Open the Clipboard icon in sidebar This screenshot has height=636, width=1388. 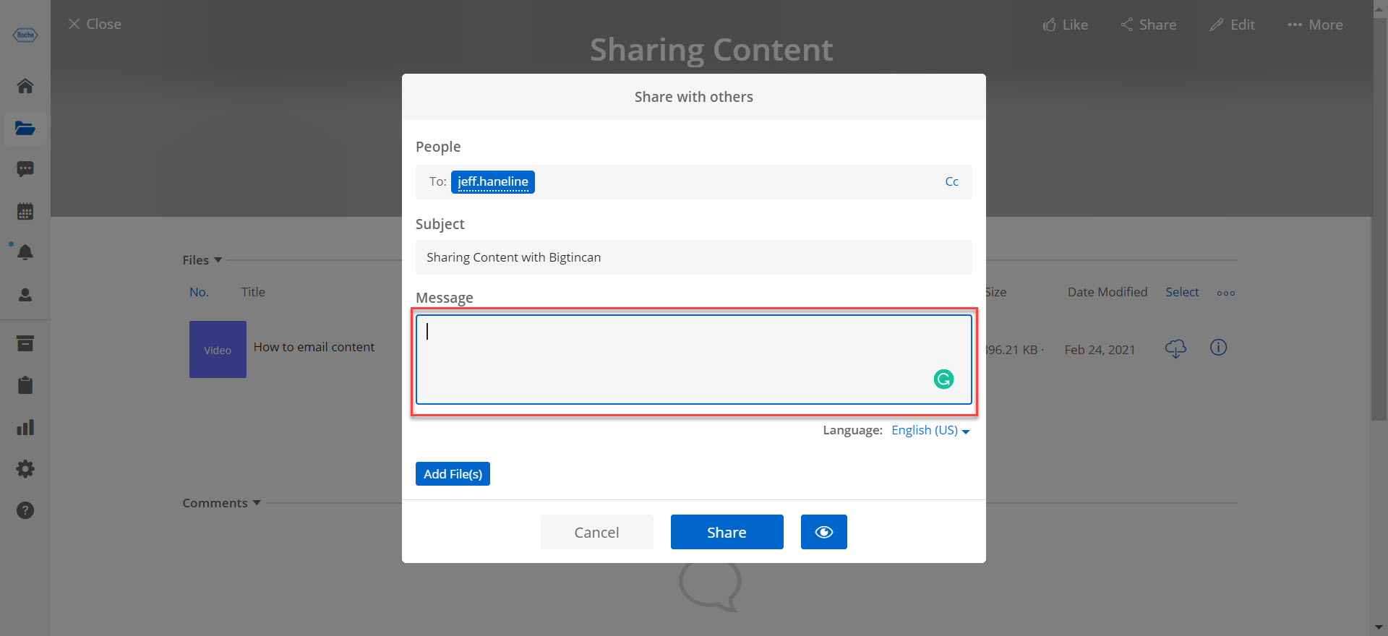25,384
